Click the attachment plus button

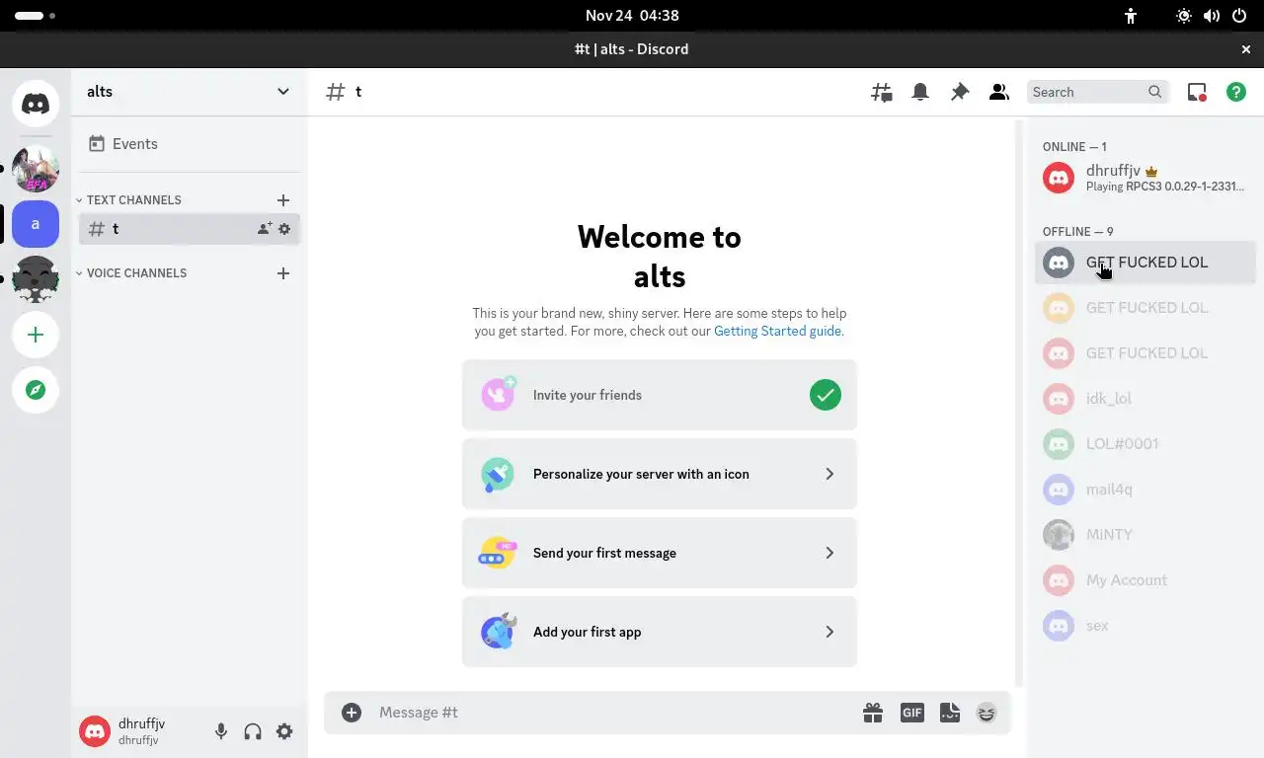click(352, 712)
